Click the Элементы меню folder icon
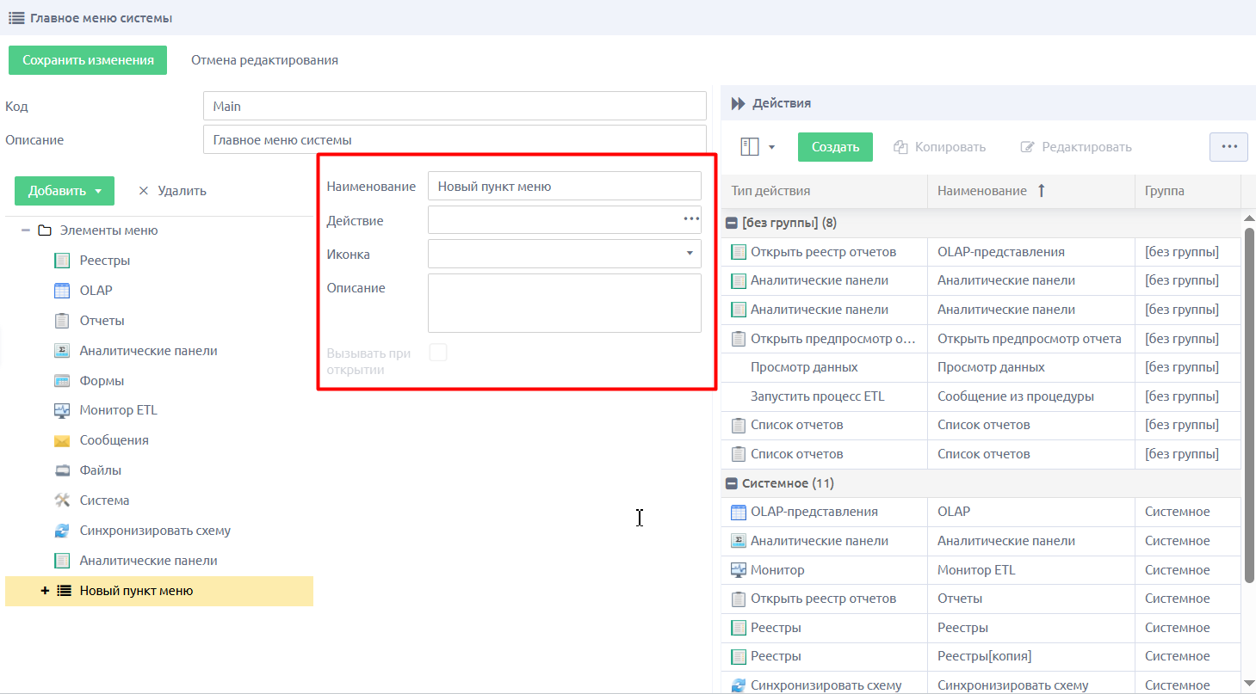1256x694 pixels. click(45, 230)
